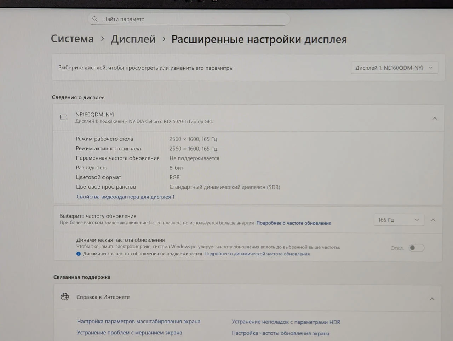Open Настройка частоты обновления экрана link
This screenshot has width=453, height=341.
(x=281, y=333)
